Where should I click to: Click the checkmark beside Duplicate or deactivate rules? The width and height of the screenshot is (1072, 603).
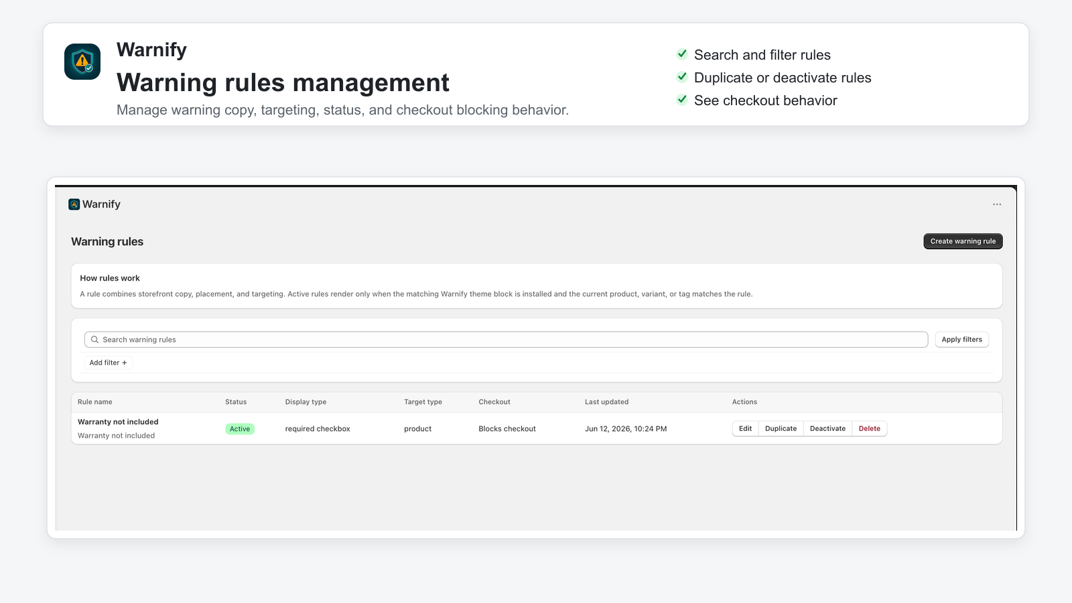pyautogui.click(x=682, y=77)
